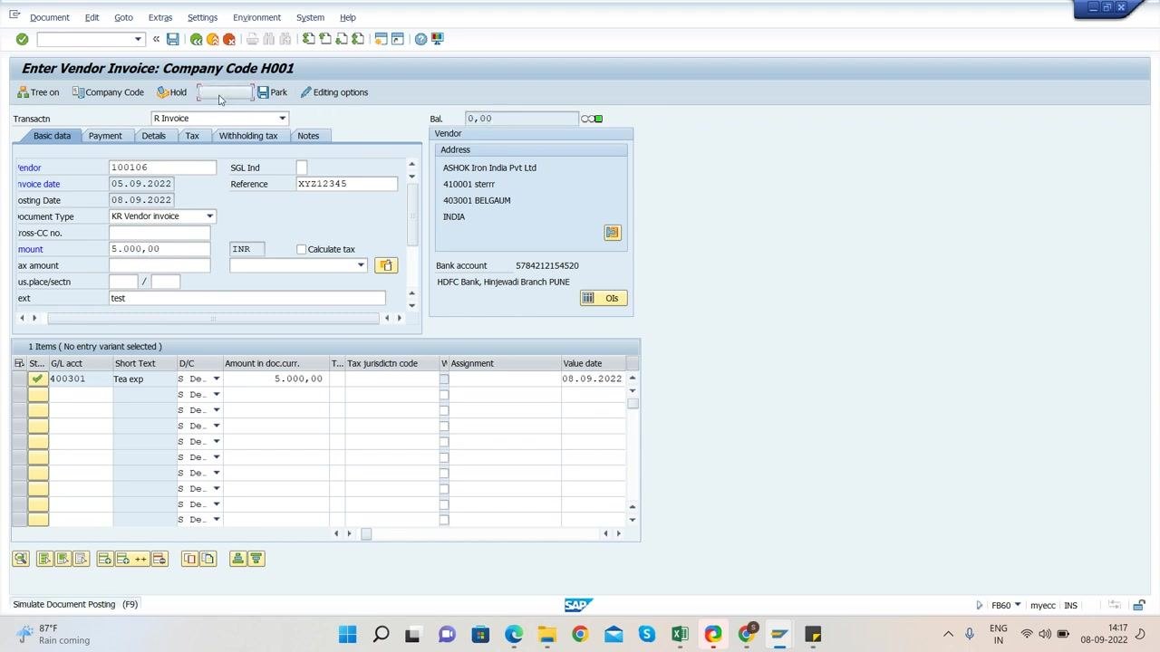Hold the current document
Image resolution: width=1160 pixels, height=652 pixels.
point(171,92)
